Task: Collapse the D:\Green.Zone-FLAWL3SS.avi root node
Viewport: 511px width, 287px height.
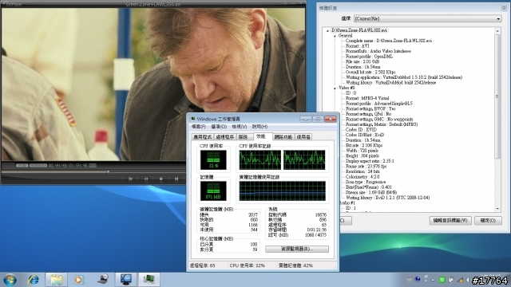Action: [328, 31]
